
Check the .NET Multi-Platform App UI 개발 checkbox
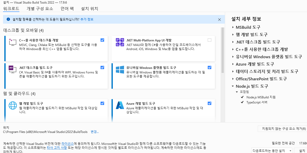point(210,40)
